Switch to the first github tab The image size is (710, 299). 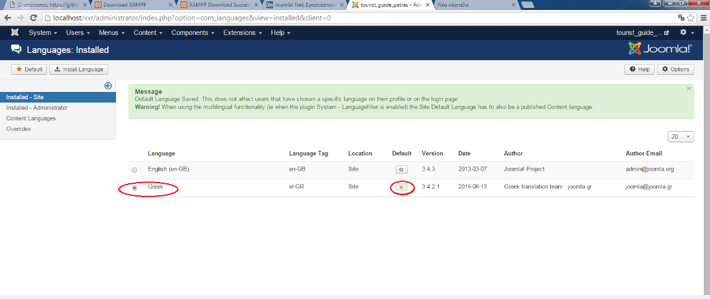coord(48,5)
